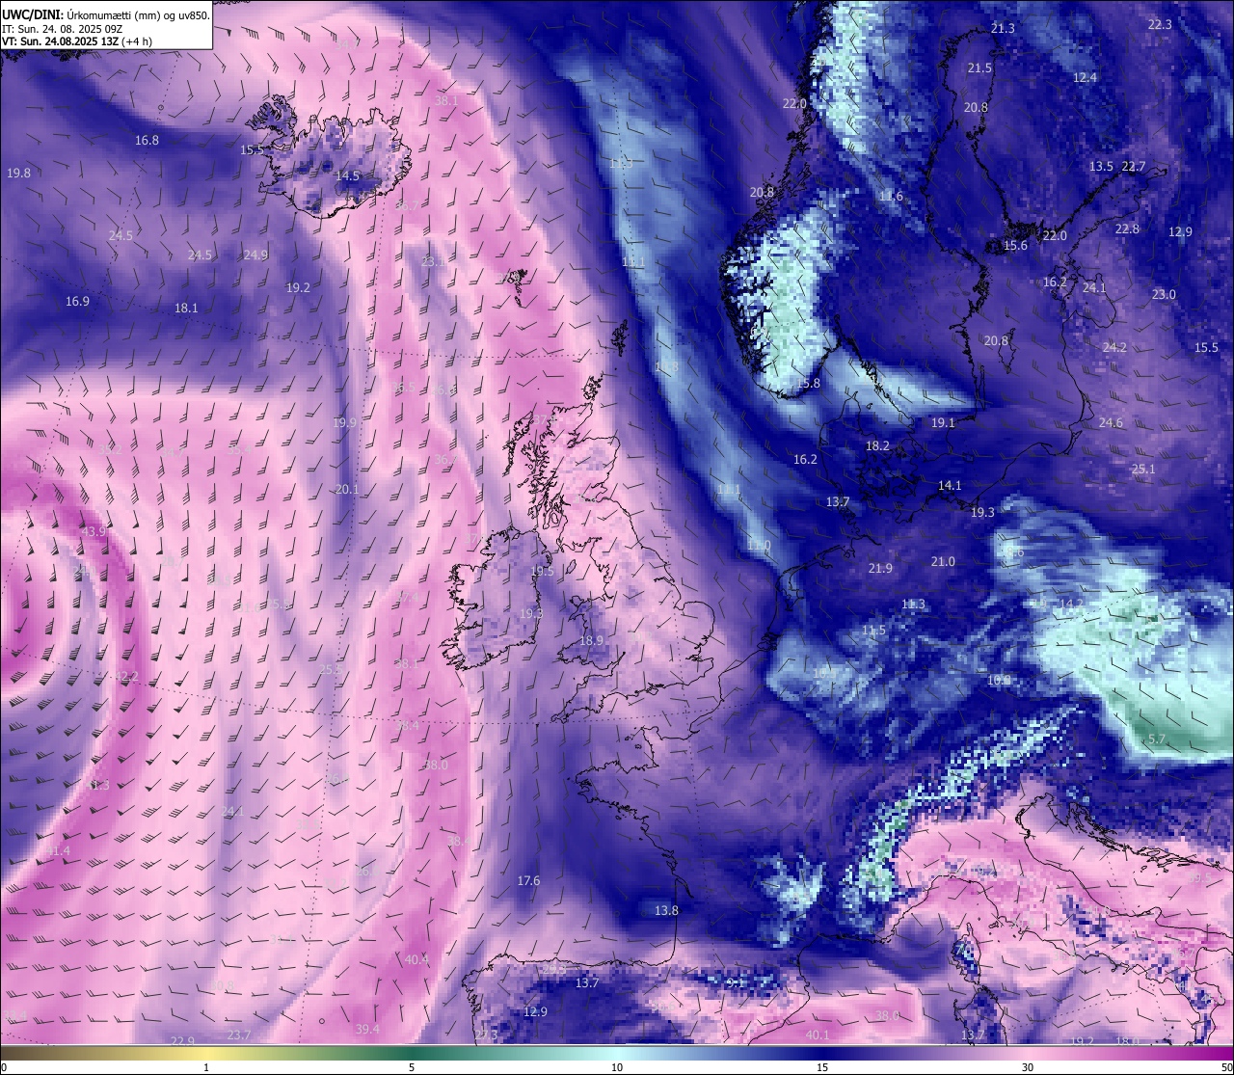Click the colorbar tick labeled 50
This screenshot has width=1234, height=1075.
(1226, 1067)
